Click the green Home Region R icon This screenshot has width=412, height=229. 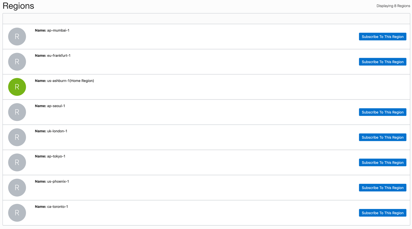click(x=17, y=87)
